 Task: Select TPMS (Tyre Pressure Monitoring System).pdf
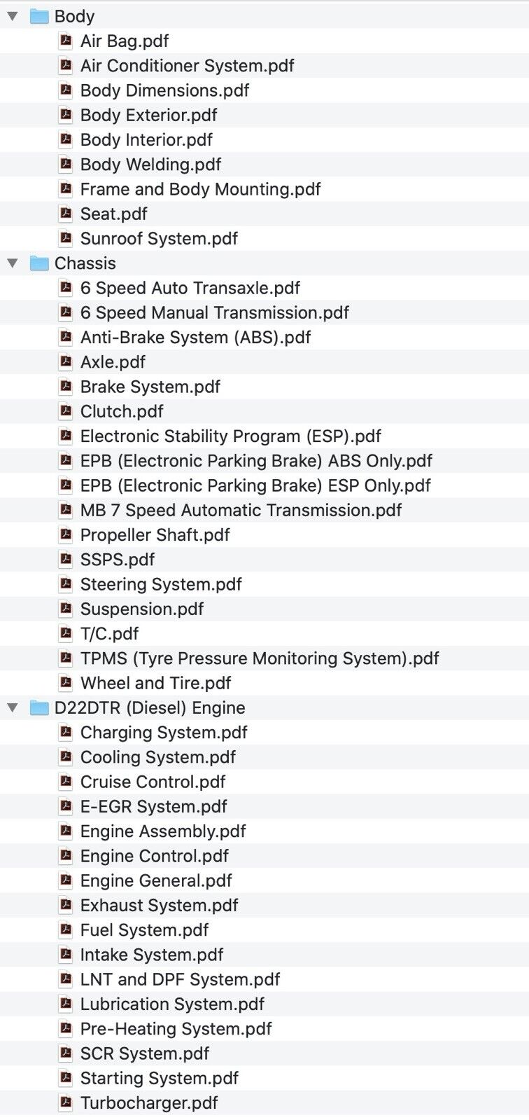pos(260,658)
